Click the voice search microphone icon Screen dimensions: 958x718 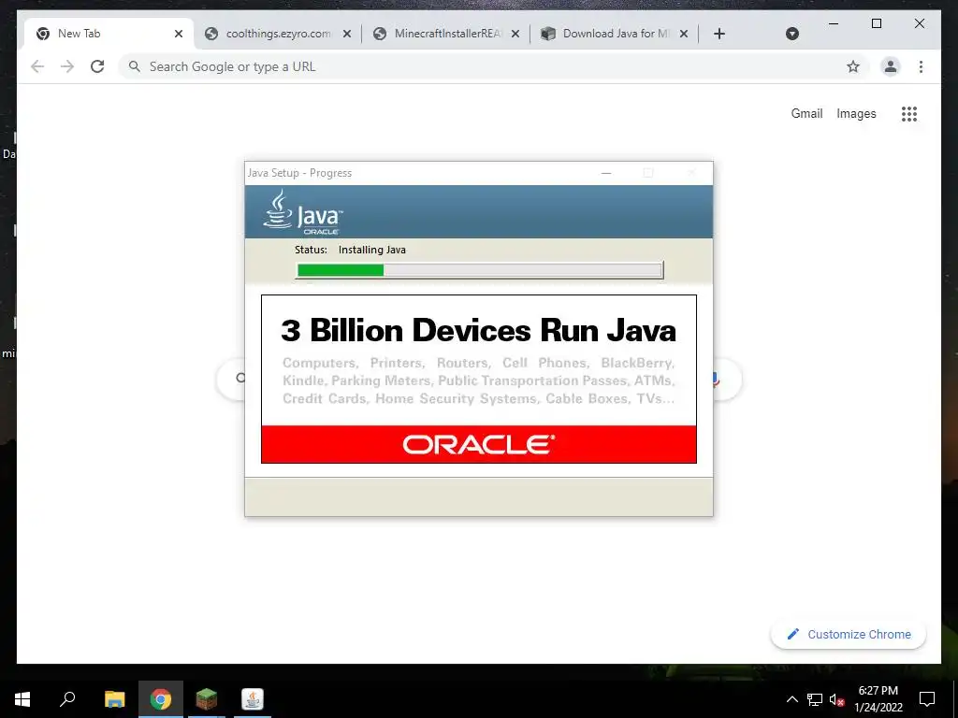716,380
